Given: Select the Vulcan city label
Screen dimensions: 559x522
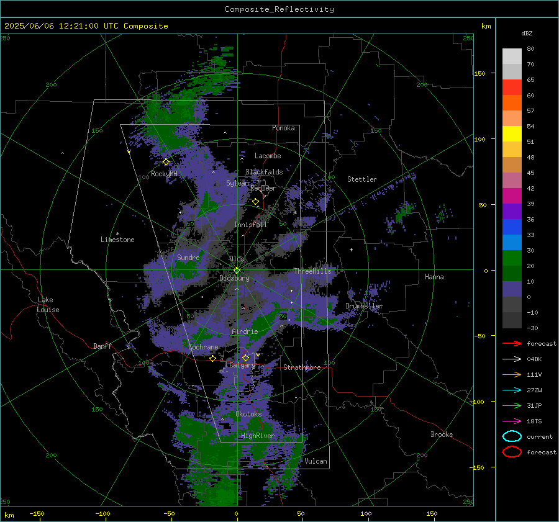Looking at the screenshot, I should pyautogui.click(x=316, y=461).
